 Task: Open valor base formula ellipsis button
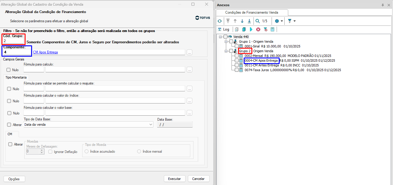point(190,113)
